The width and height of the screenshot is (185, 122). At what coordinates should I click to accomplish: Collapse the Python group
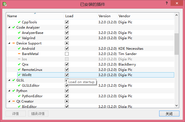pyautogui.click(x=9, y=91)
